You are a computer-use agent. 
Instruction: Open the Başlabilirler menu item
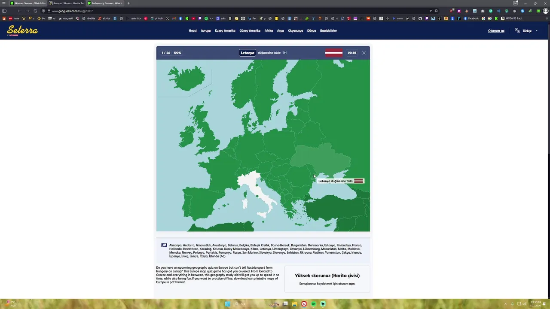tap(328, 31)
